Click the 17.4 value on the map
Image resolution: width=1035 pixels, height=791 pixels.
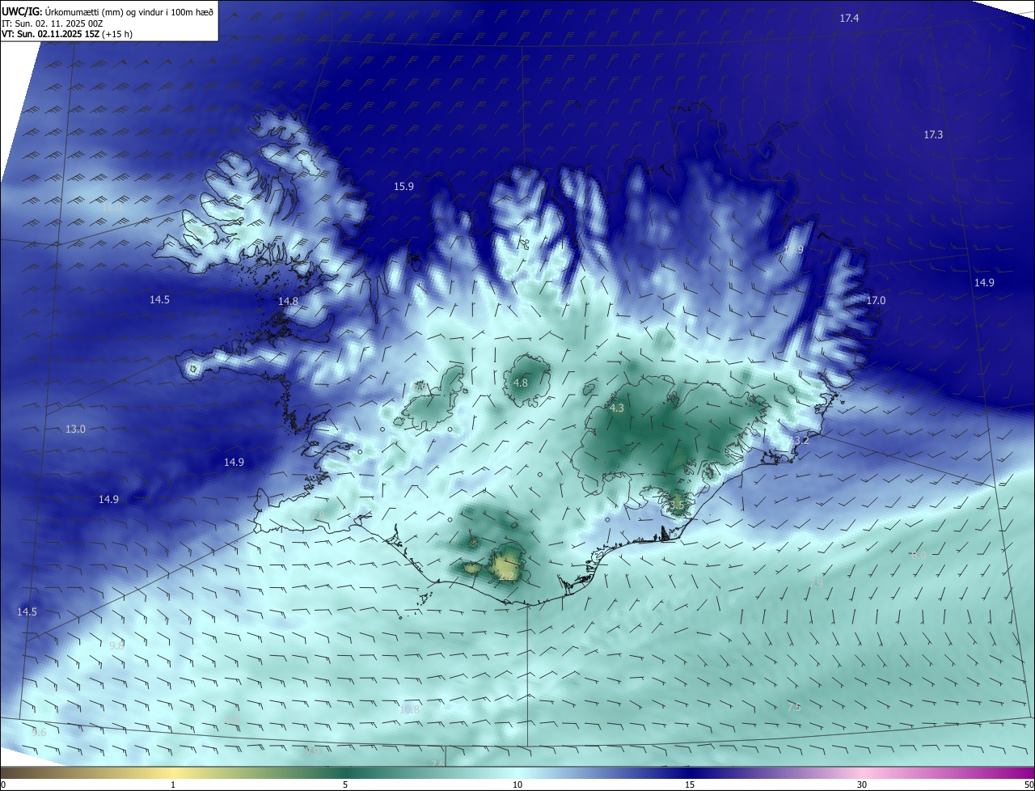click(x=849, y=18)
